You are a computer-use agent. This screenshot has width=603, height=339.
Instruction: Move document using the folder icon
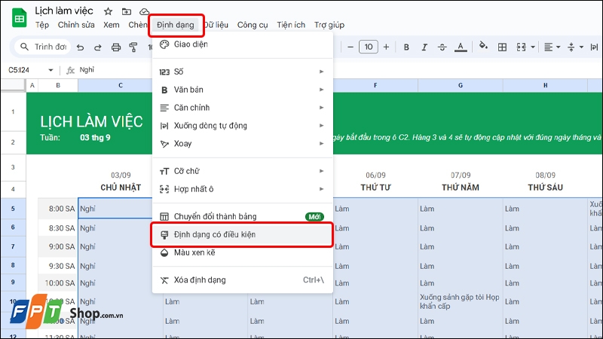[126, 11]
